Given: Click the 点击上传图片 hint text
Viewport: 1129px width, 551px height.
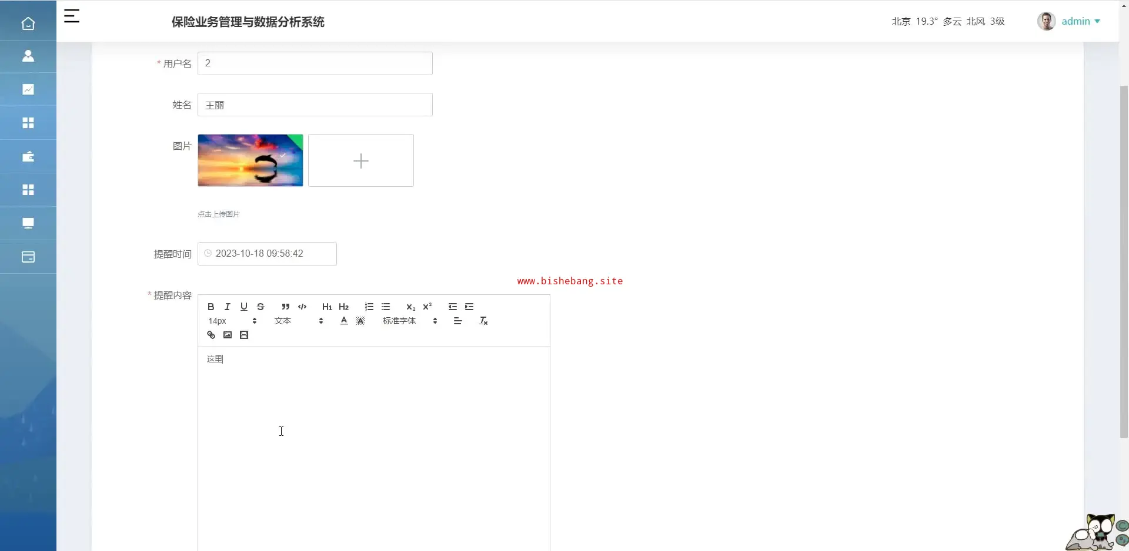Looking at the screenshot, I should 219,214.
